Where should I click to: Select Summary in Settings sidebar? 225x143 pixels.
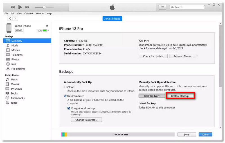coord(27,41)
